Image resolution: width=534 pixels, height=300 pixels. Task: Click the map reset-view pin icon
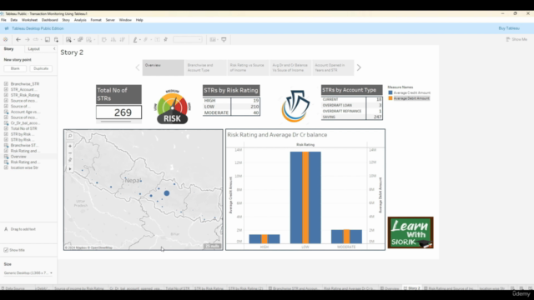click(70, 160)
